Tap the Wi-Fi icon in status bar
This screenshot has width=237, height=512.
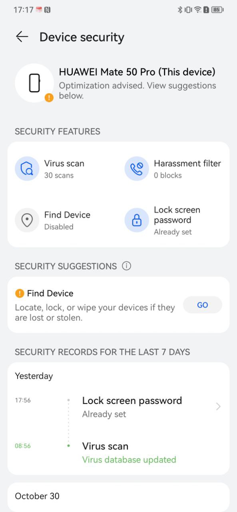point(197,10)
